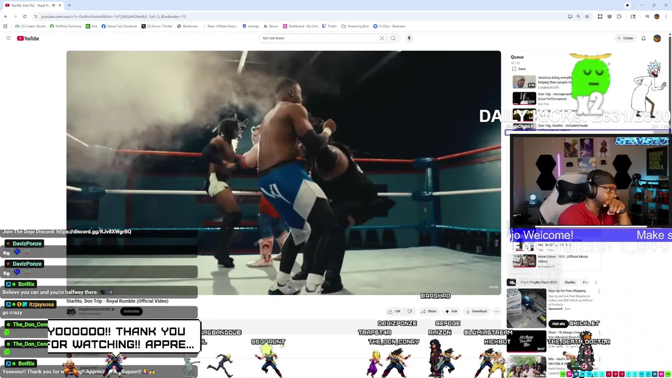This screenshot has height=378, width=672.
Task: Subscribe to the StepBrothersVEVO channel
Action: coord(131,311)
